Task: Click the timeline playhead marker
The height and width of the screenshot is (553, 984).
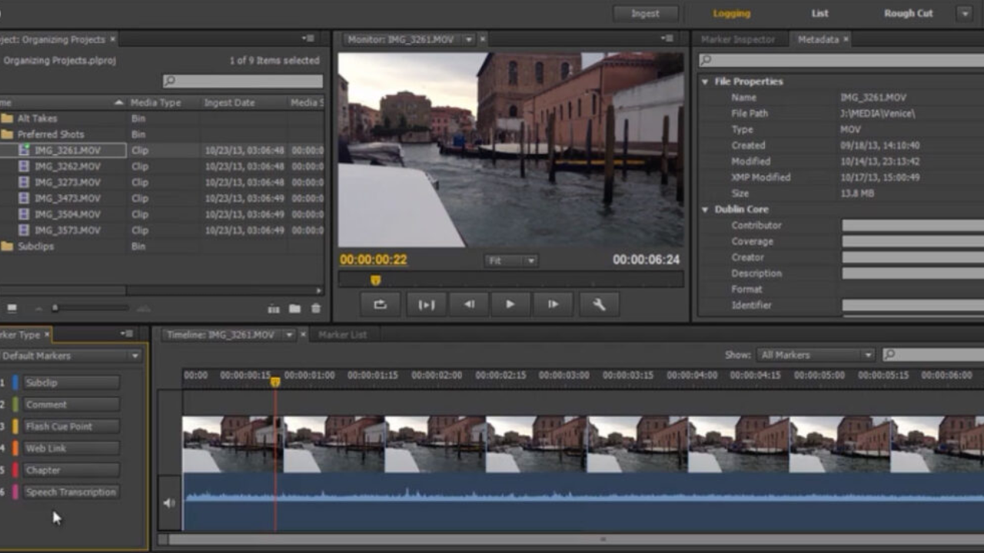Action: [x=275, y=382]
